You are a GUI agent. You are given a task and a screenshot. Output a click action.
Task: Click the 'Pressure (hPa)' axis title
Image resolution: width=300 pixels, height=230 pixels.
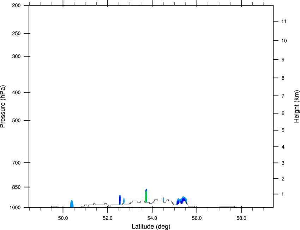(3, 107)
